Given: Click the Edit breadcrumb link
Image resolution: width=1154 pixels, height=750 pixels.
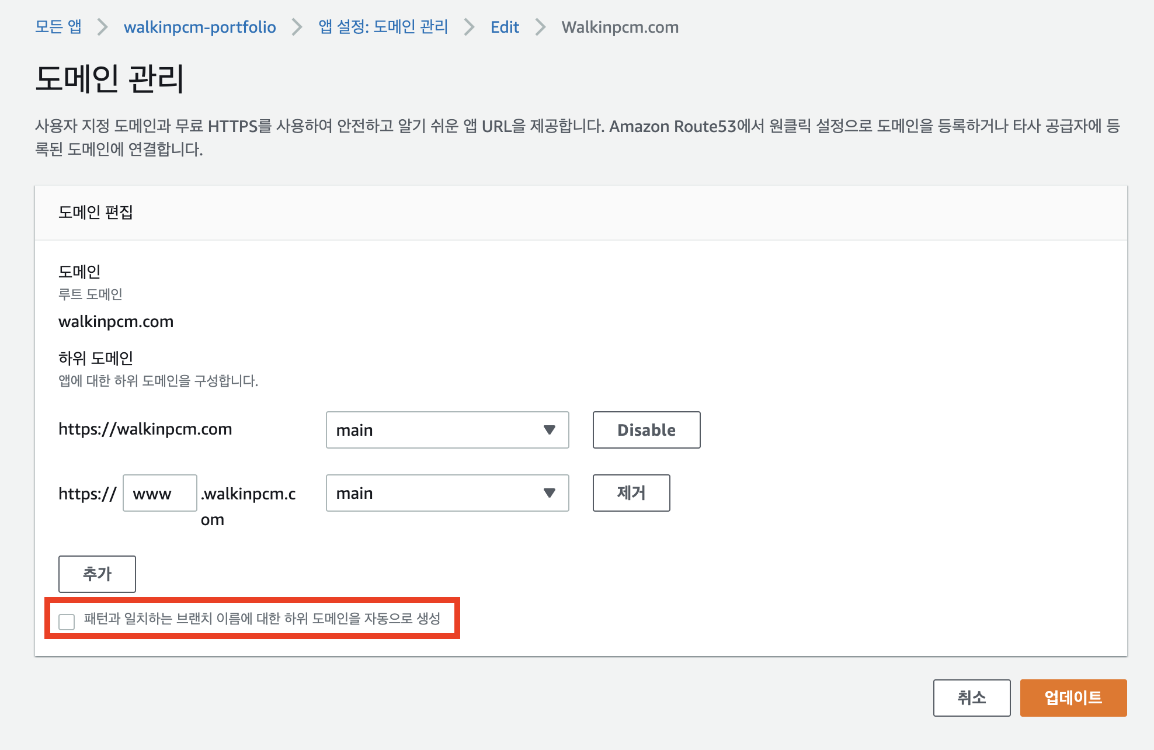Looking at the screenshot, I should pyautogui.click(x=505, y=27).
